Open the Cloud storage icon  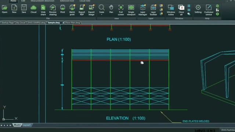point(33,9)
